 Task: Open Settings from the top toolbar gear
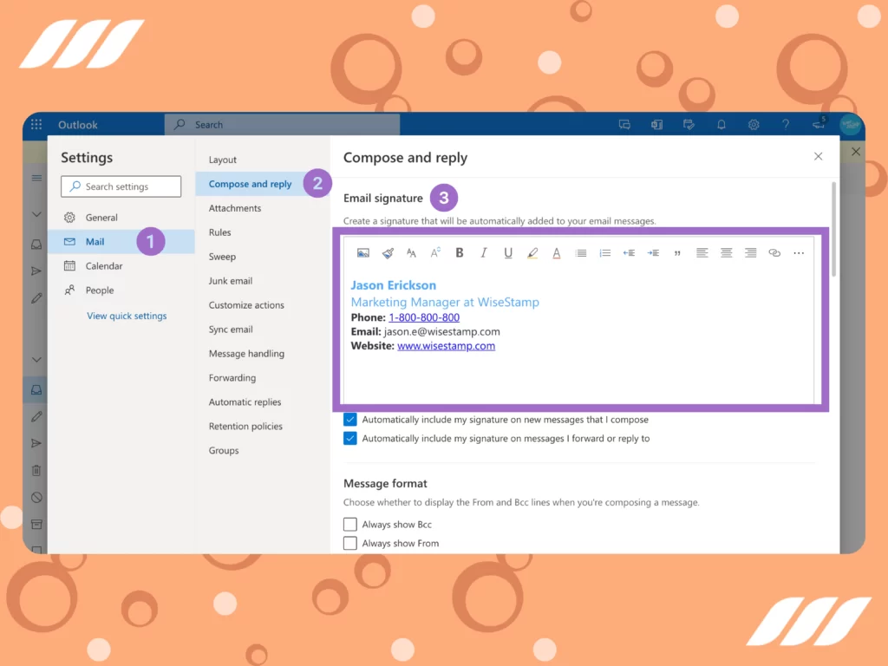tap(754, 124)
